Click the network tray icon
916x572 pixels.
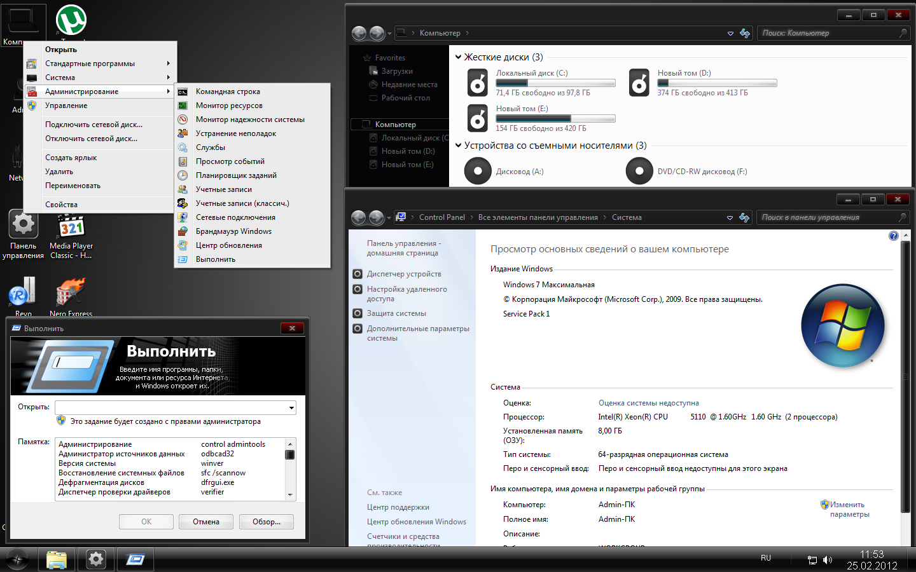(812, 560)
